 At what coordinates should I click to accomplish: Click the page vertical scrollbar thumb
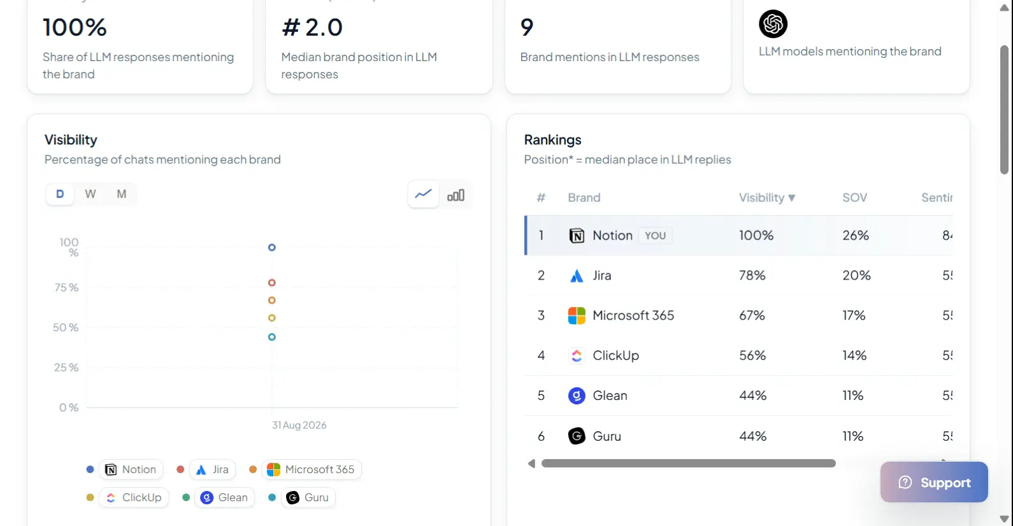[1004, 110]
